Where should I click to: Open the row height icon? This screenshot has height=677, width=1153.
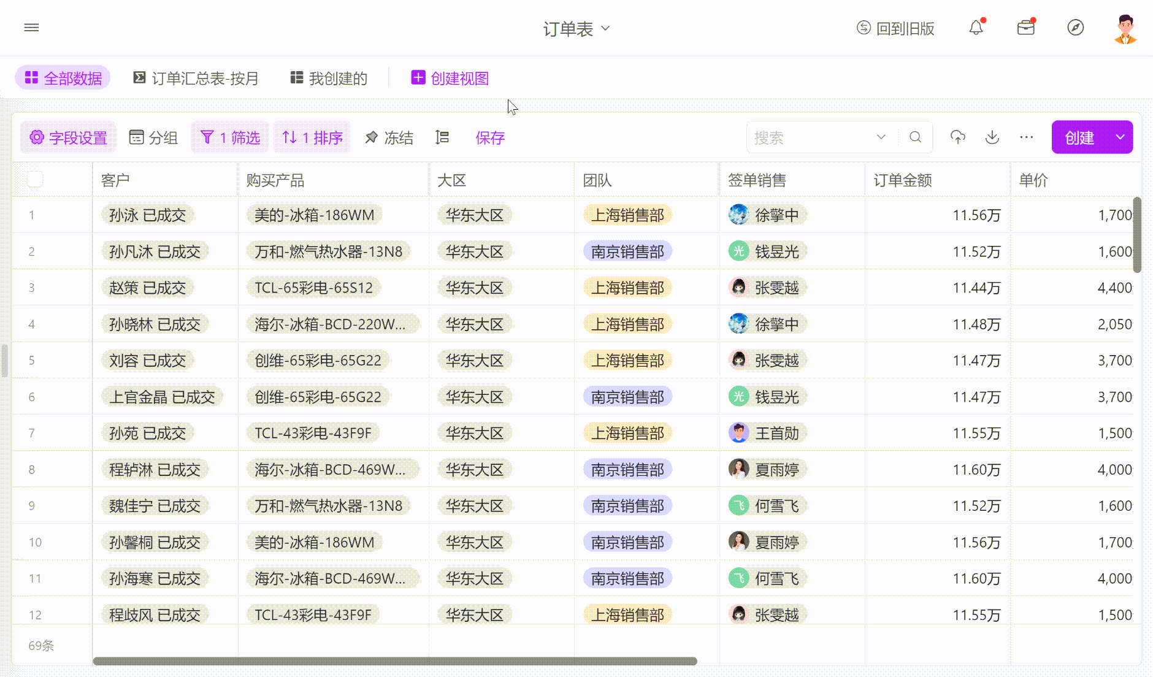pos(442,137)
